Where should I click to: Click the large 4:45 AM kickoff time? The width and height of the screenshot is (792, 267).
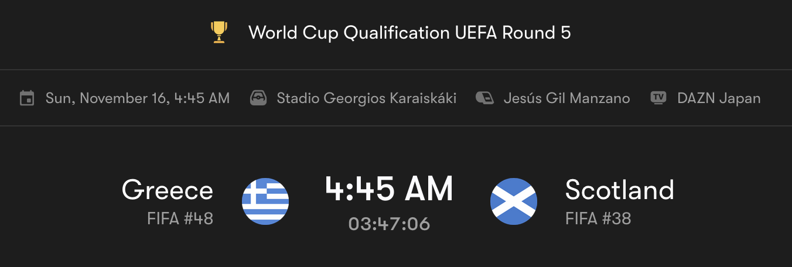[x=389, y=189]
